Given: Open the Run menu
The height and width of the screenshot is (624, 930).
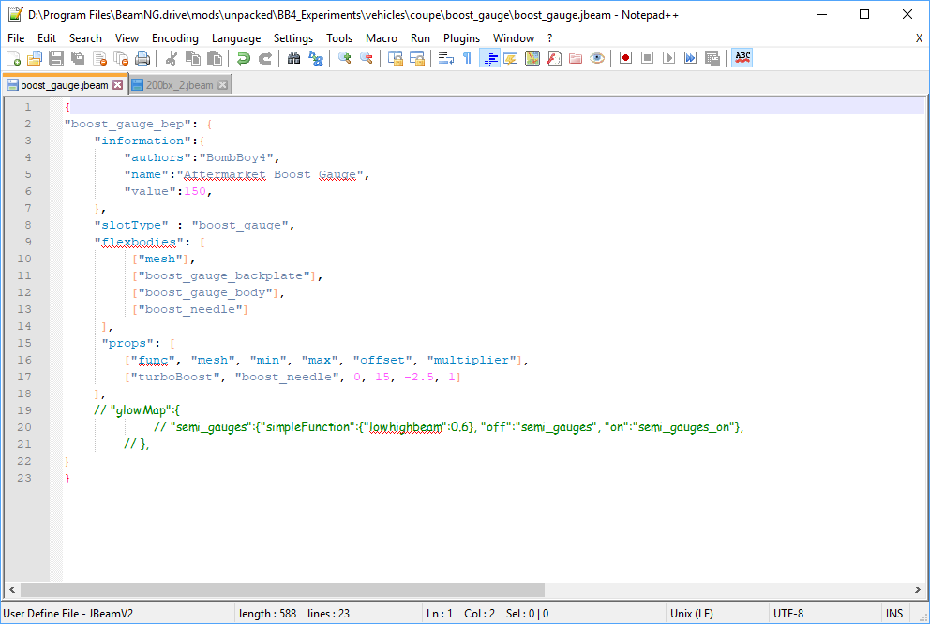Looking at the screenshot, I should 420,37.
